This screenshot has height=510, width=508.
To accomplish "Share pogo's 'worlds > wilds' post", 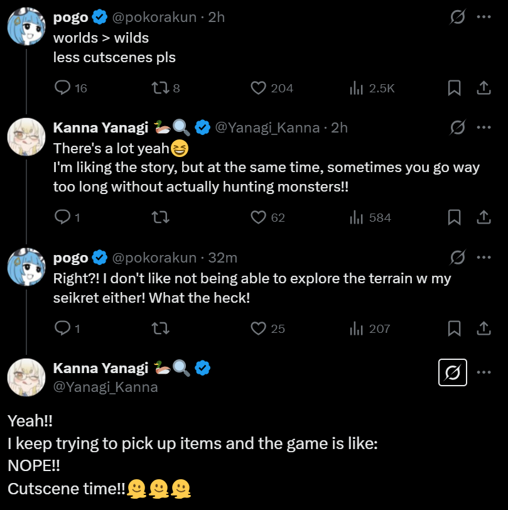I will [x=484, y=88].
